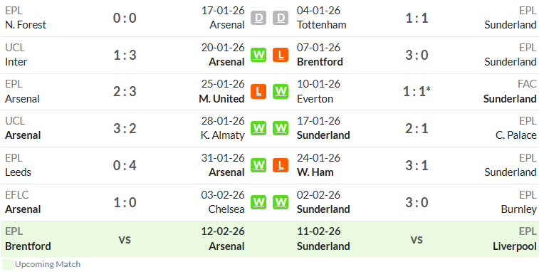Open the 2 : 3 Arsenal vs M. United score
The height and width of the screenshot is (272, 539).
coord(125,92)
